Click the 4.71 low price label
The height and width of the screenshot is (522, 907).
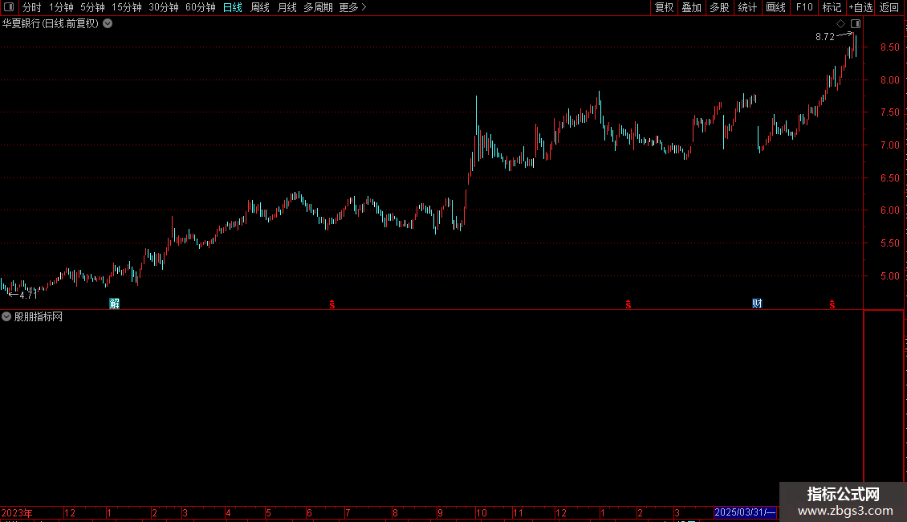pyautogui.click(x=28, y=296)
